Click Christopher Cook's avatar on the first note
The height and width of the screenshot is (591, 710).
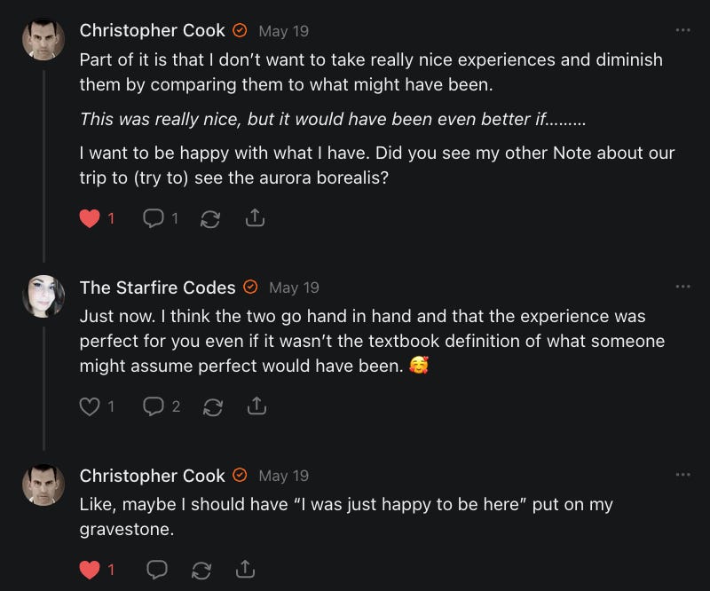[x=43, y=39]
